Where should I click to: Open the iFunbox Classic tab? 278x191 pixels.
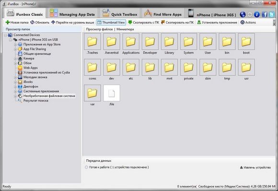(x=24, y=13)
